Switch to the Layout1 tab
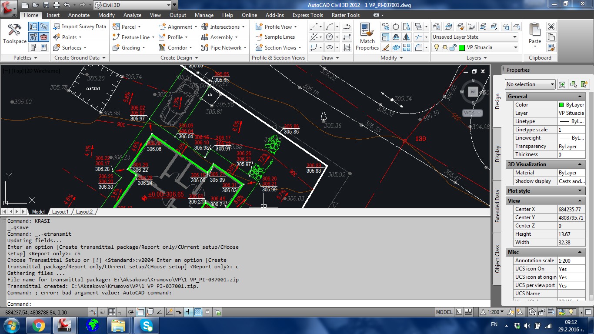This screenshot has width=594, height=334. tap(60, 212)
